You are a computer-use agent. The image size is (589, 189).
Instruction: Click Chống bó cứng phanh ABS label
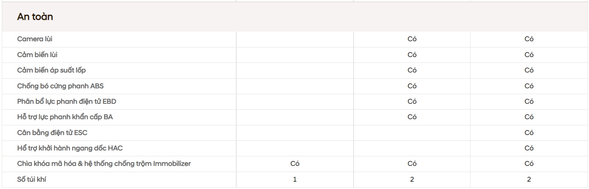point(60,86)
